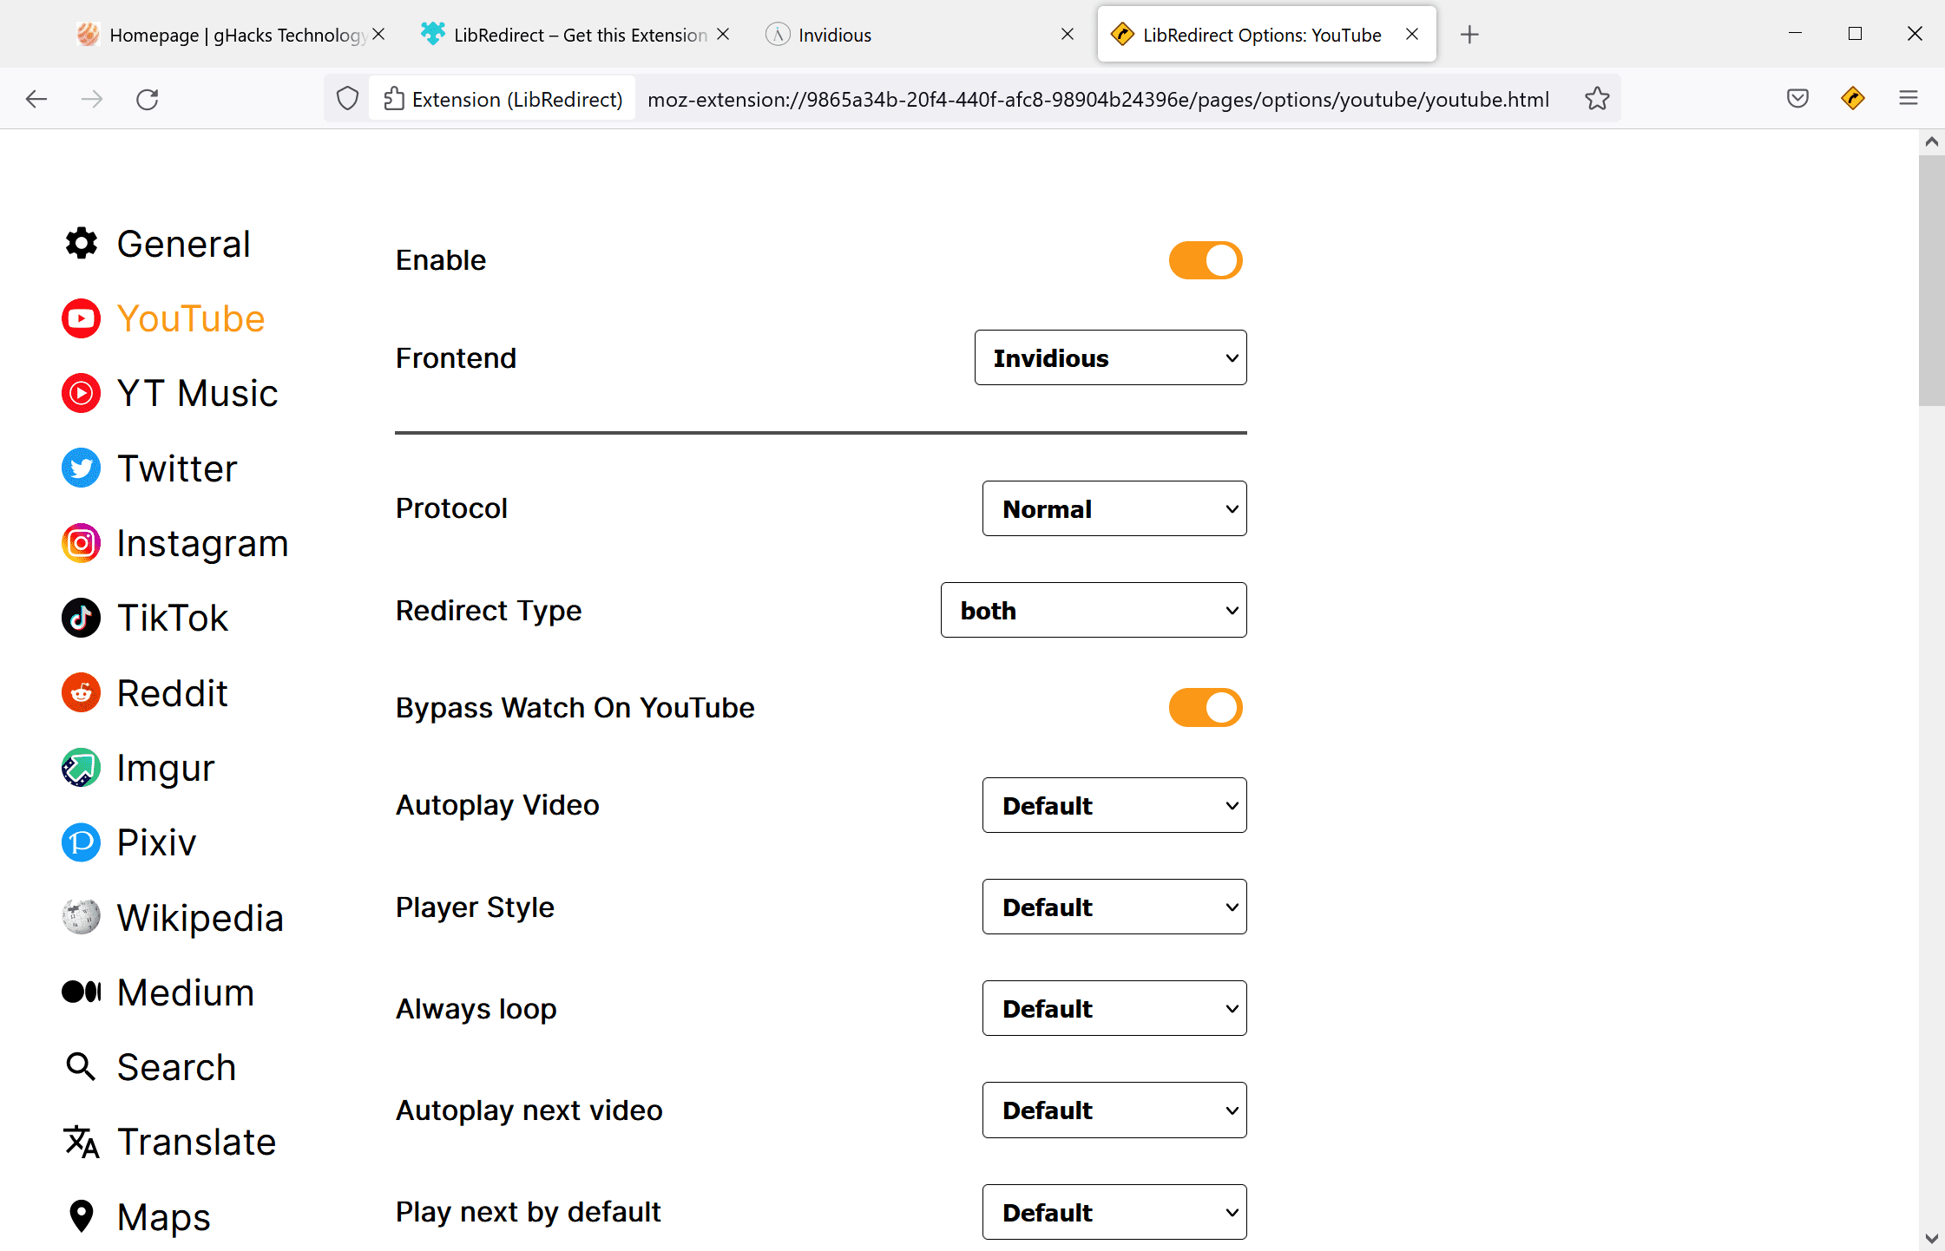
Task: Toggle the Enable YouTube redirect switch
Action: pyautogui.click(x=1206, y=259)
